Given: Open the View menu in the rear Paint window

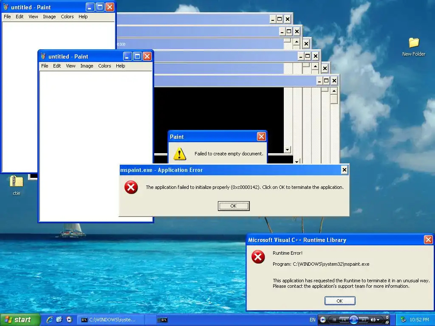Looking at the screenshot, I should tap(33, 17).
